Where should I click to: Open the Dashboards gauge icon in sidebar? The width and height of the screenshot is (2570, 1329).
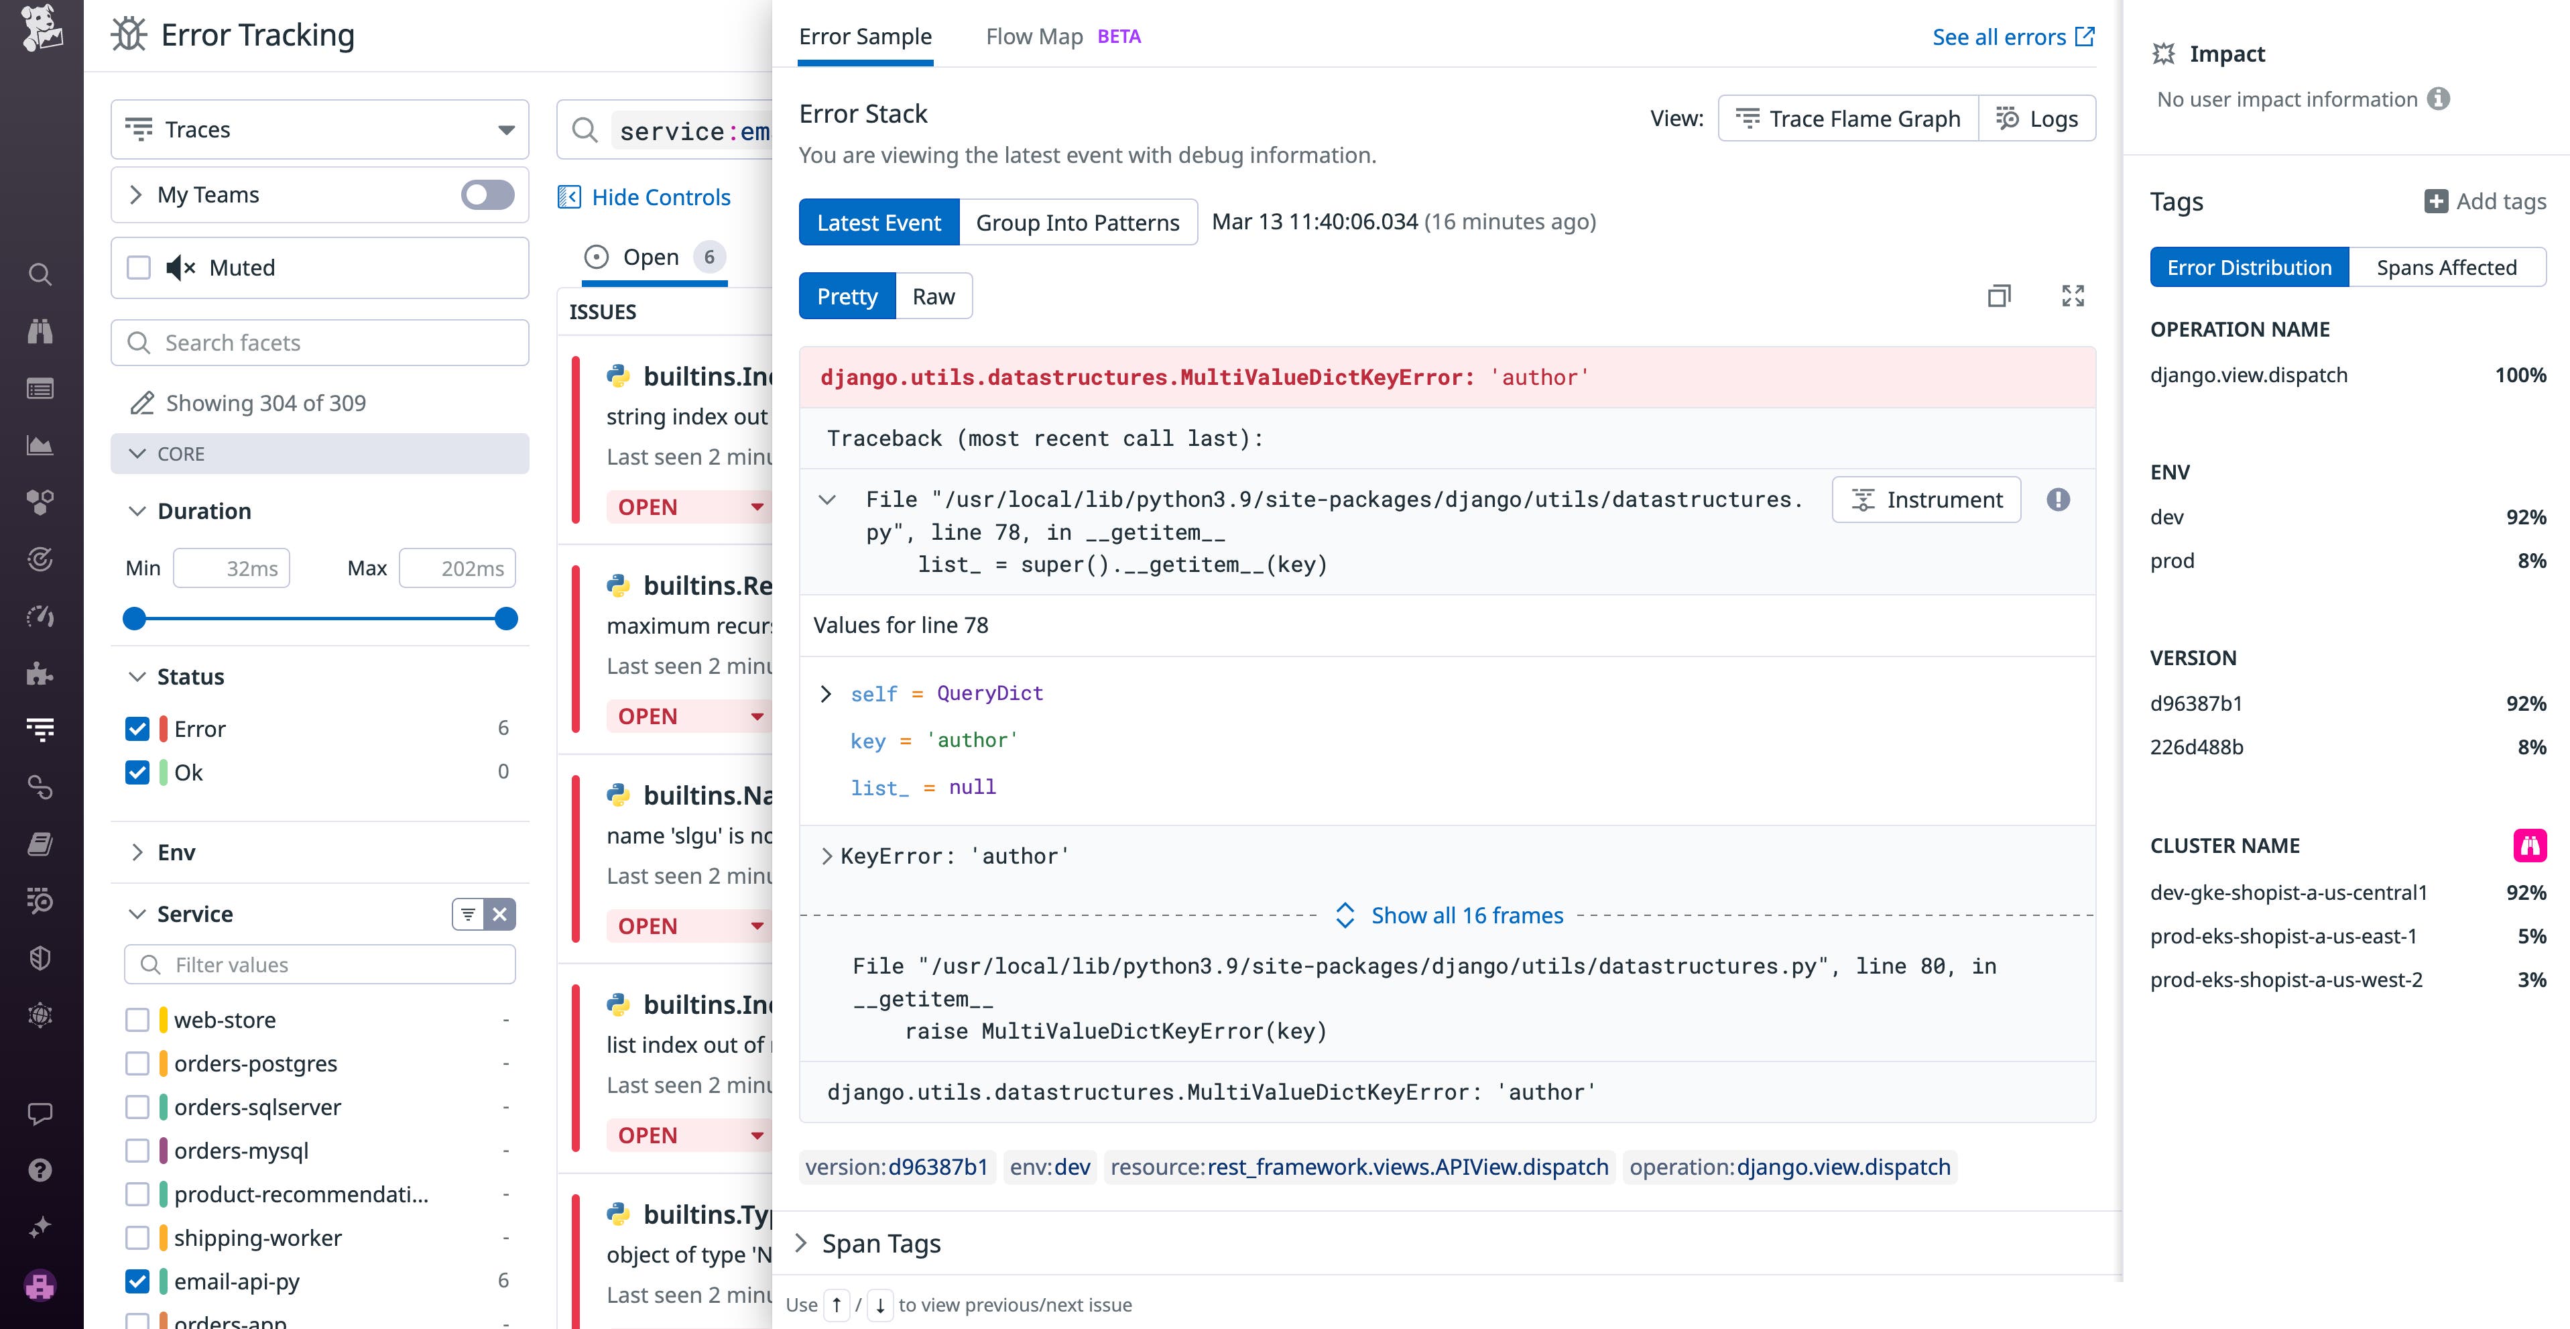40,615
